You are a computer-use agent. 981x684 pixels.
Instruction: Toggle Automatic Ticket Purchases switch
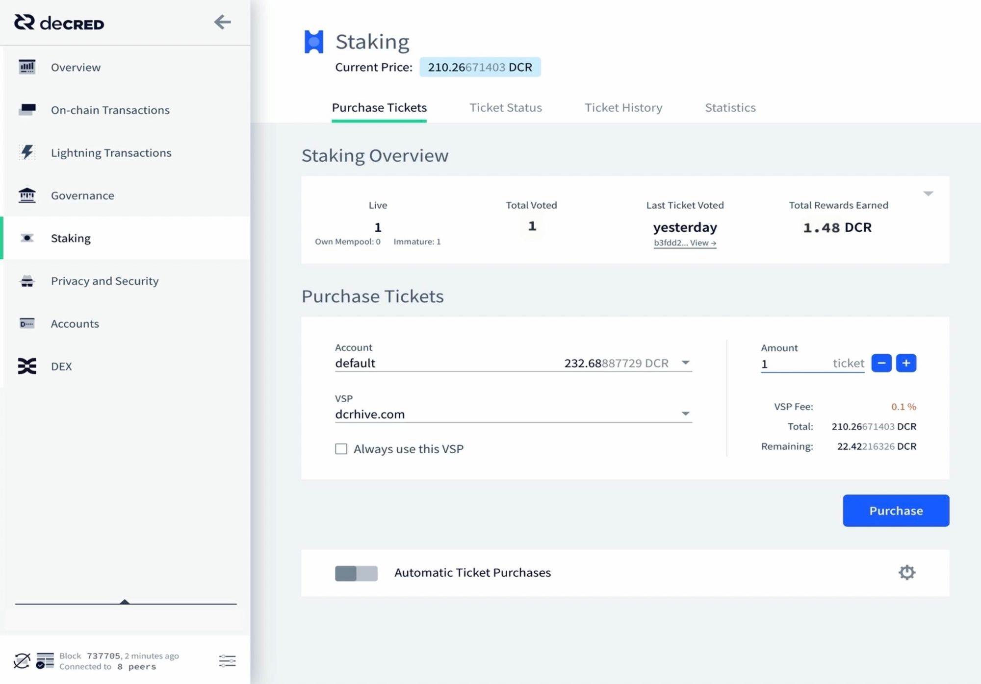(356, 573)
